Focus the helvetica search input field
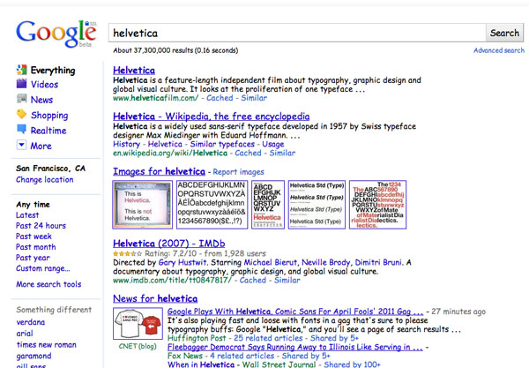 [x=296, y=33]
